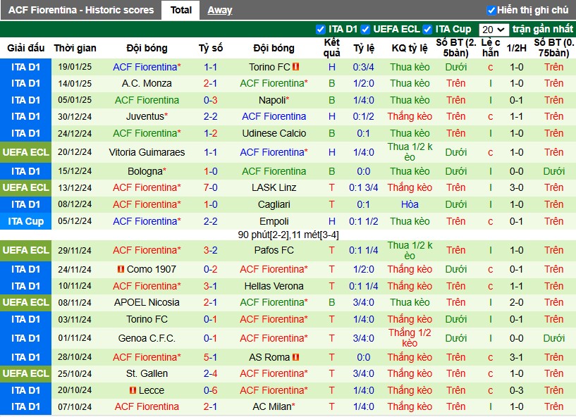Open Udinese Calcio team link
This screenshot has height=417, width=576.
[274, 133]
